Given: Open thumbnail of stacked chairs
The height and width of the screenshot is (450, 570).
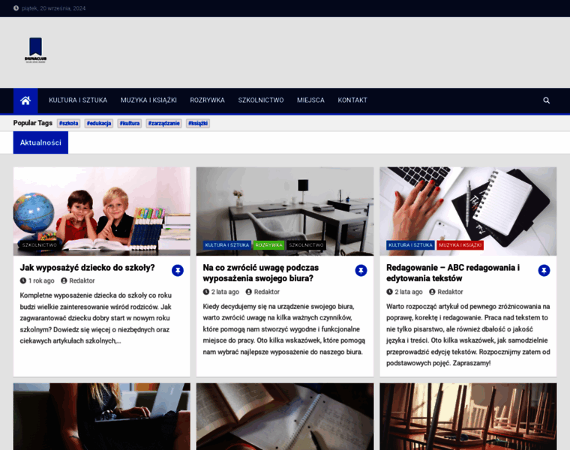Looking at the screenshot, I should click(468, 416).
